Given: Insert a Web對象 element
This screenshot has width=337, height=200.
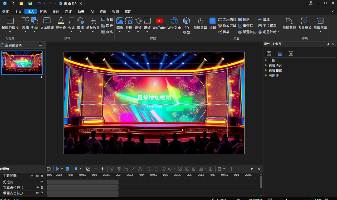Looking at the screenshot, I should (x=174, y=24).
